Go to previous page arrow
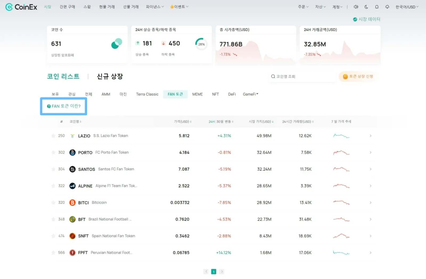426x279 pixels. click(x=206, y=272)
